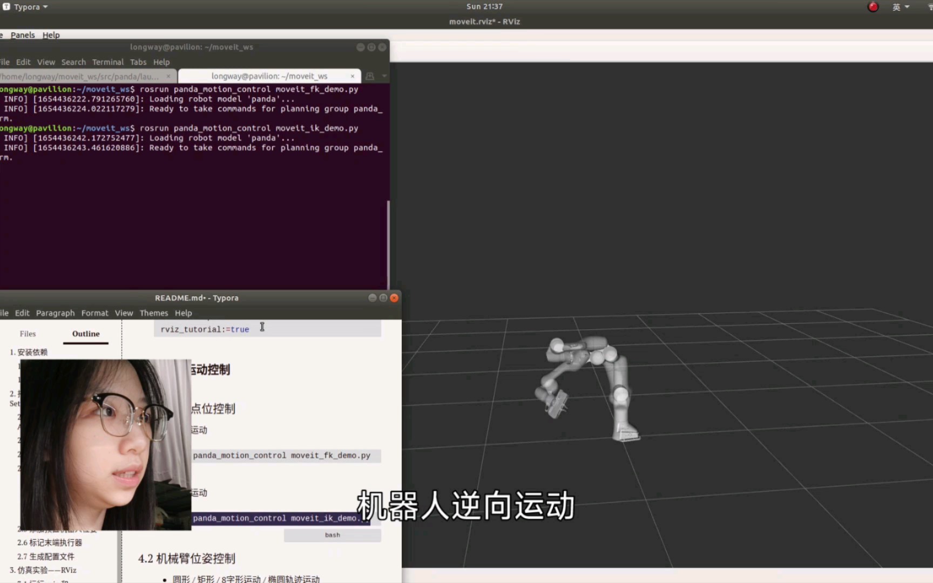Click the 4.2 机械臂位姿控制 heading

(187, 559)
